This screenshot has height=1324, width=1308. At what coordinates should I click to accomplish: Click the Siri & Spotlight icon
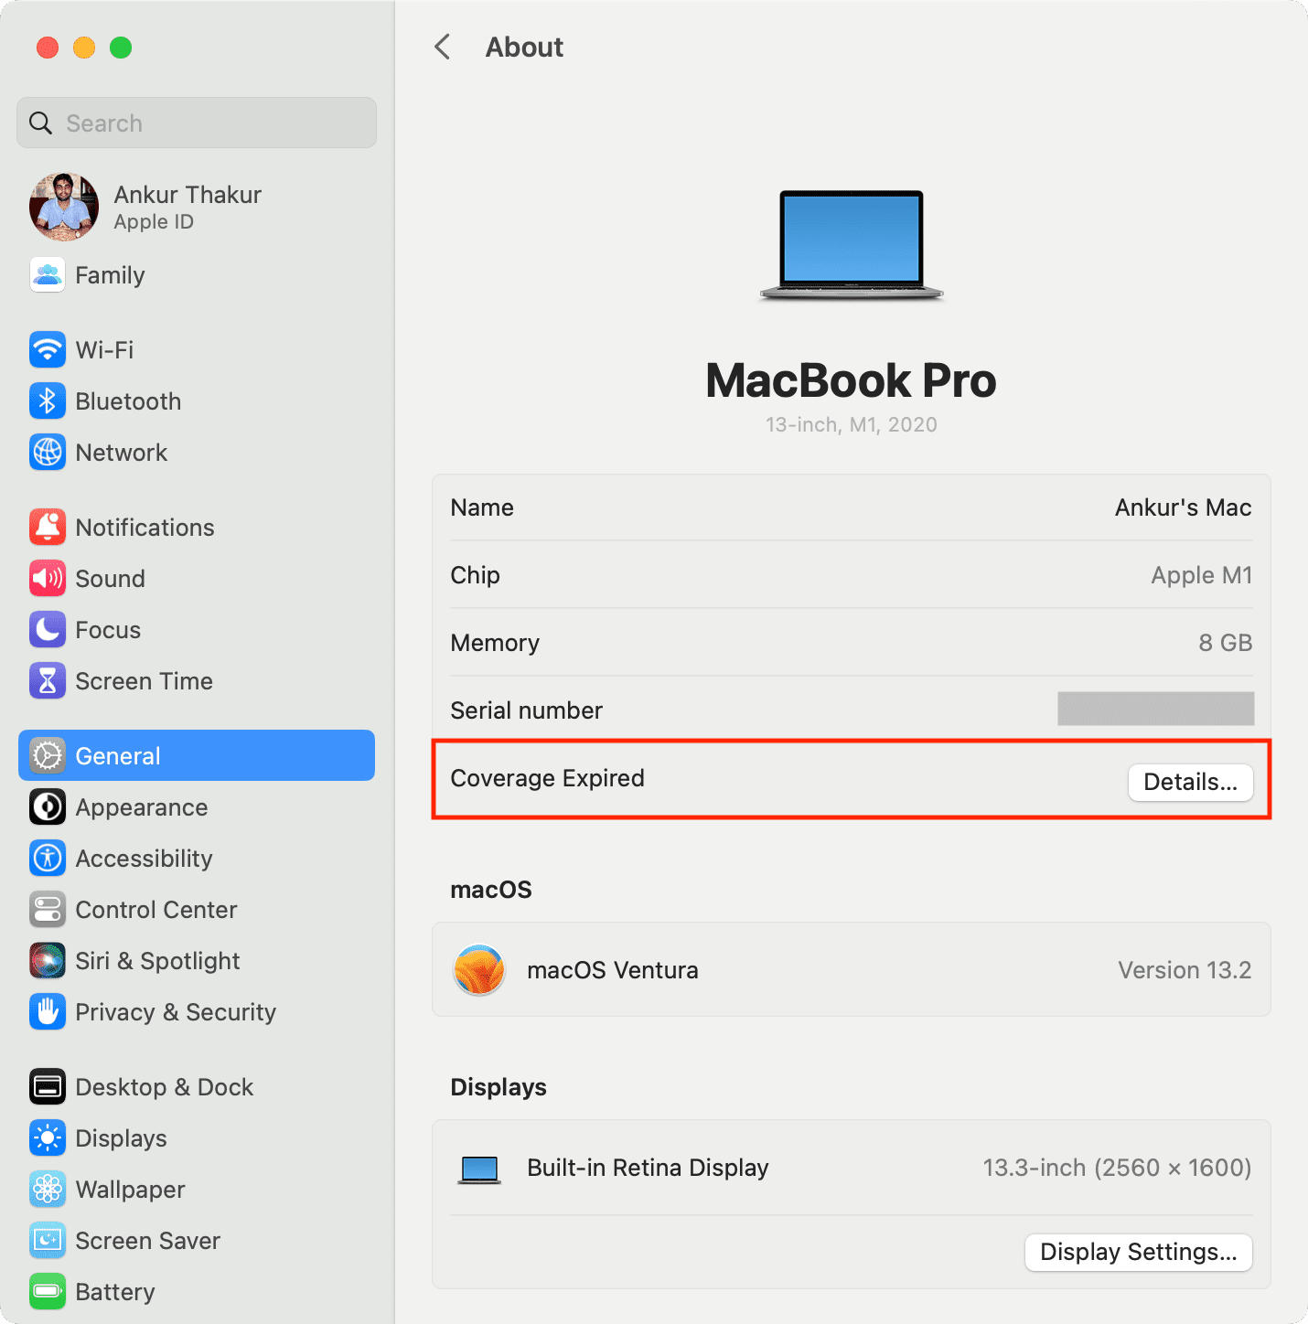(x=48, y=960)
